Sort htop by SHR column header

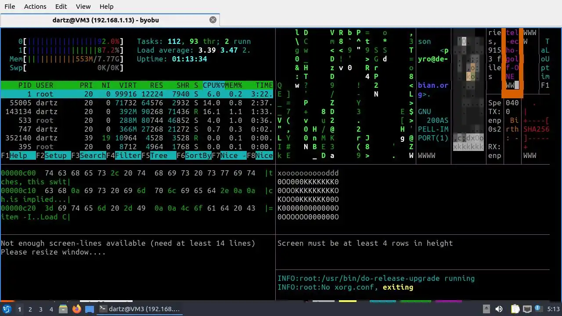183,85
